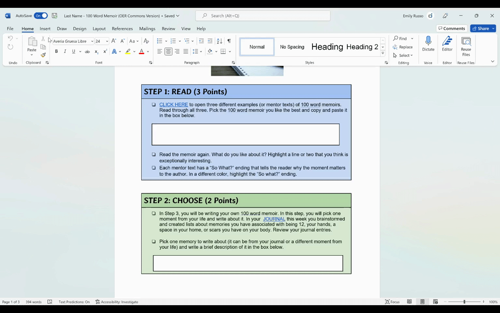Toggle the AutoSave switch
Viewport: 500px width, 313px height.
point(41,16)
